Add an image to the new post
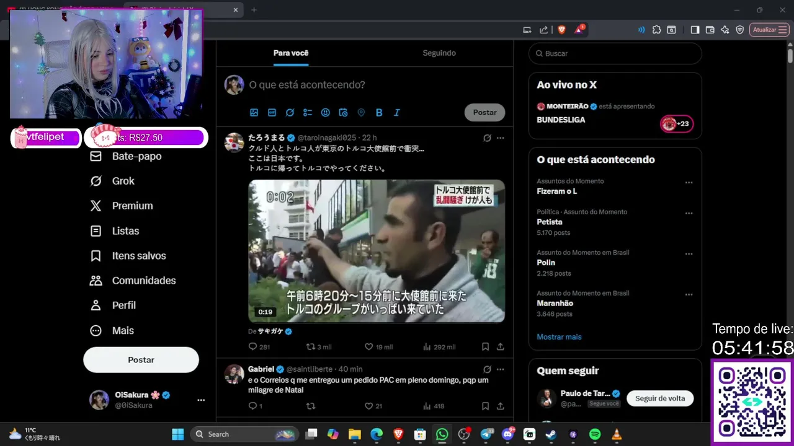Screen dimensions: 794x446 (x=254, y=113)
